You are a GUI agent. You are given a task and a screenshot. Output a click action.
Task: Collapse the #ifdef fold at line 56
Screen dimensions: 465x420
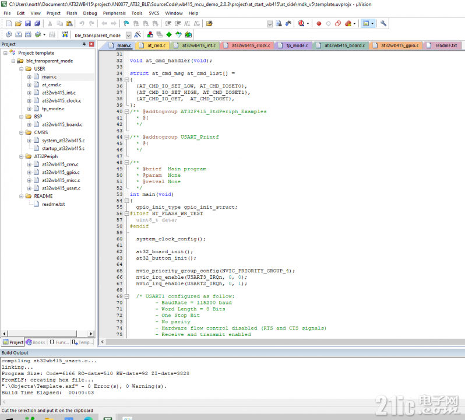pyautogui.click(x=127, y=213)
